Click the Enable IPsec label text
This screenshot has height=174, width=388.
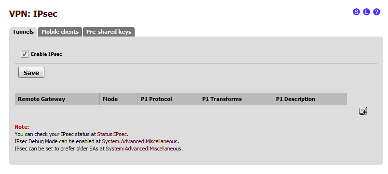coord(46,54)
